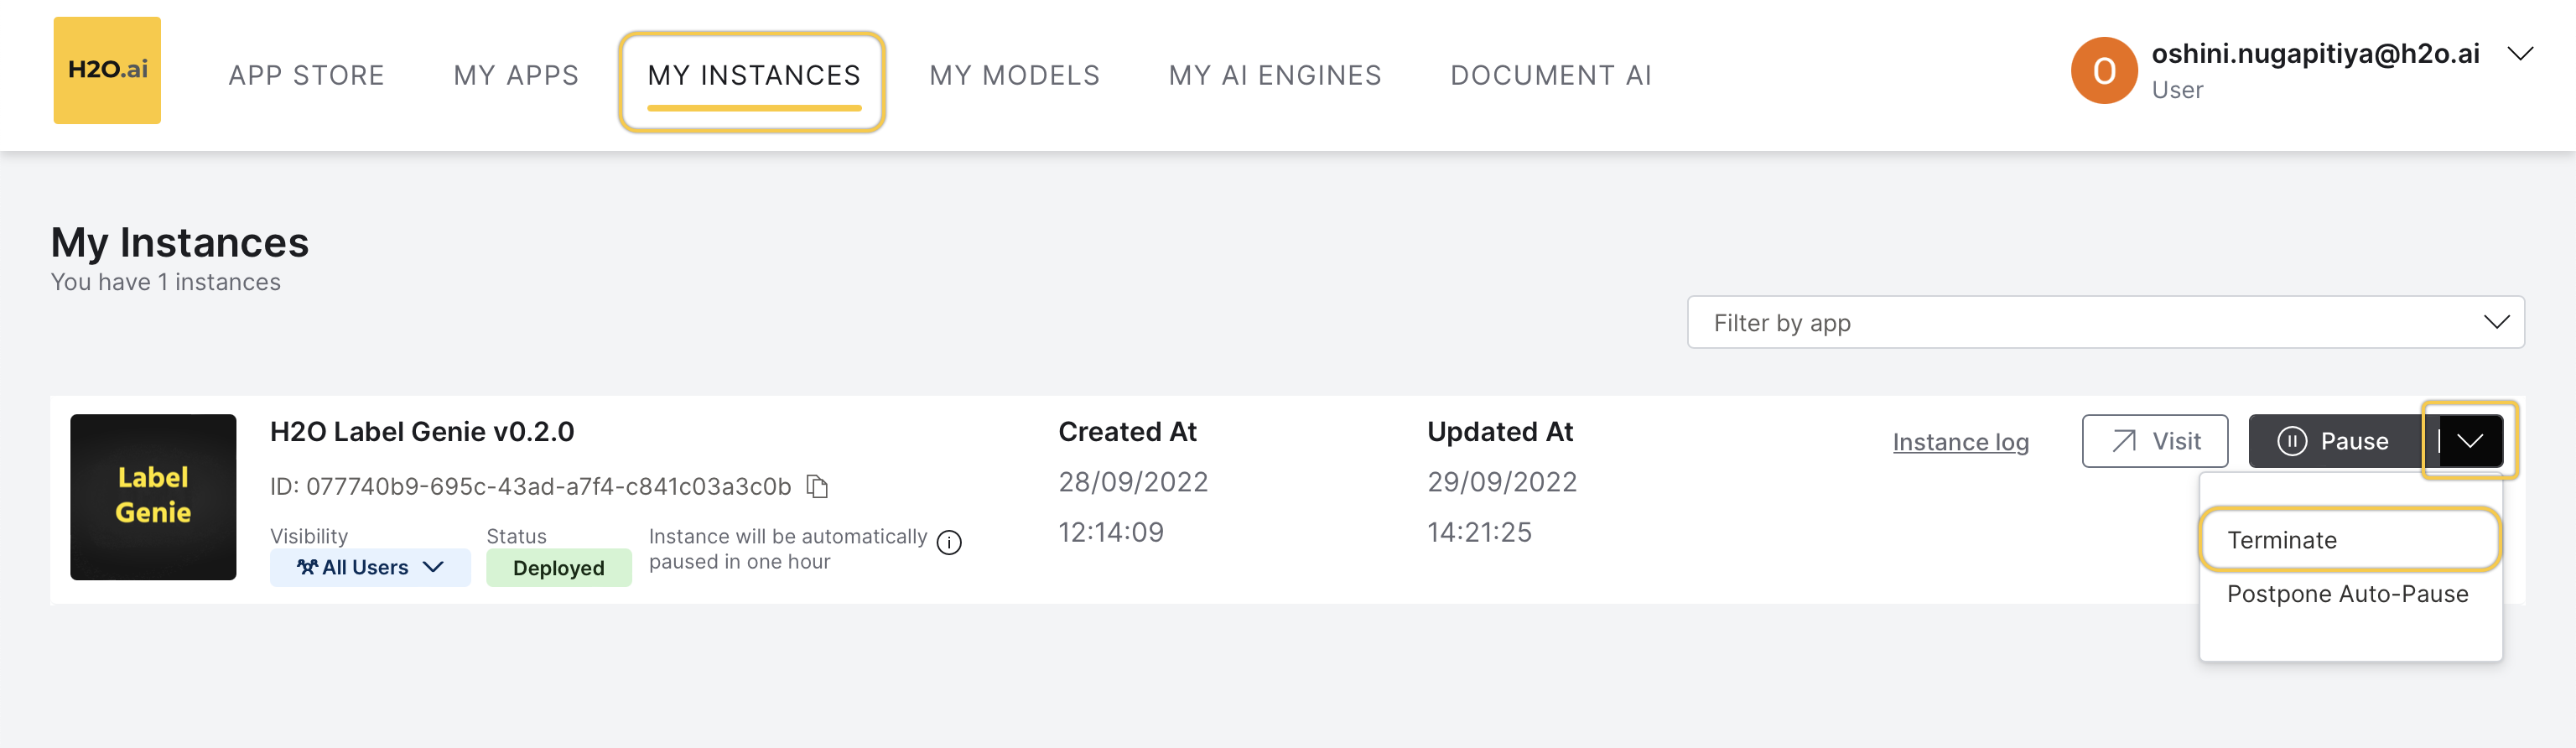Select the My Instances tab
The width and height of the screenshot is (2576, 748).
pyautogui.click(x=753, y=75)
